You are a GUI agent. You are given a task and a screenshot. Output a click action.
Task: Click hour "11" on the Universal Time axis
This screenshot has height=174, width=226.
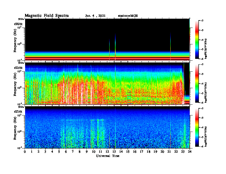(x=100, y=152)
